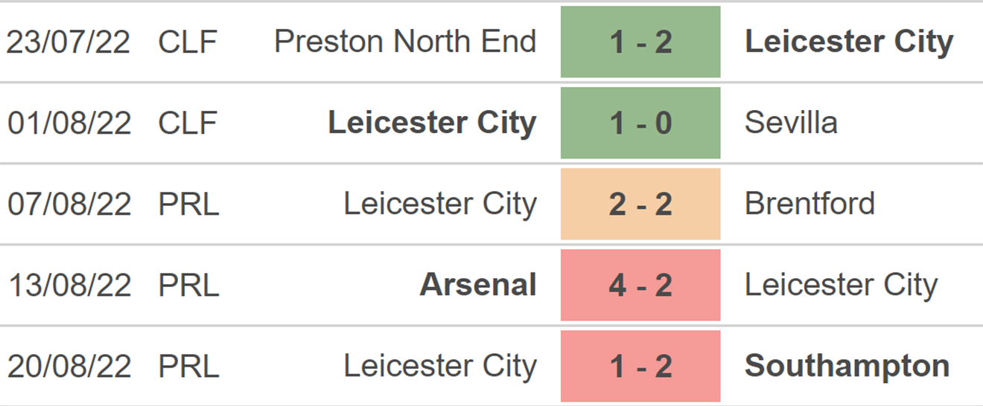This screenshot has width=983, height=406.
Task: Open Leicester City in the Arsenal match row
Action: point(841,285)
